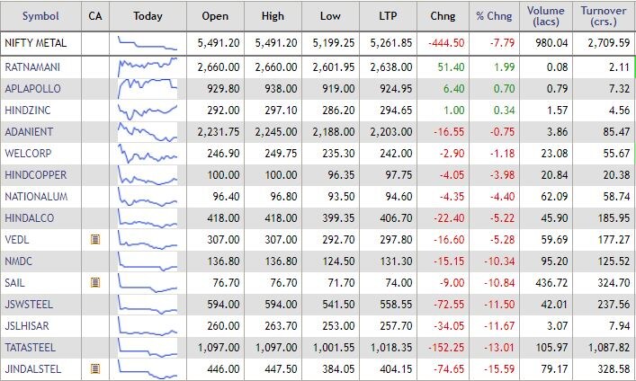The width and height of the screenshot is (636, 381).
Task: Click the corporate action icon for VEDL
Action: 94,239
